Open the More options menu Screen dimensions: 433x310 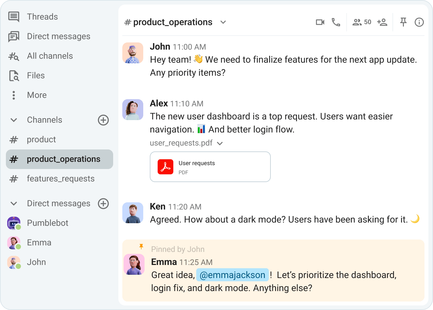coord(36,95)
